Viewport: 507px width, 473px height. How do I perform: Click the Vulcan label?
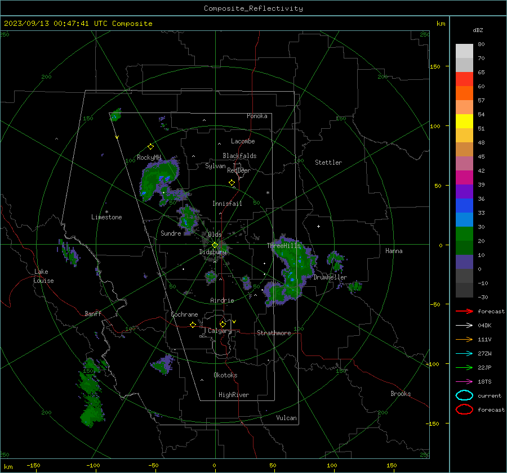click(286, 418)
